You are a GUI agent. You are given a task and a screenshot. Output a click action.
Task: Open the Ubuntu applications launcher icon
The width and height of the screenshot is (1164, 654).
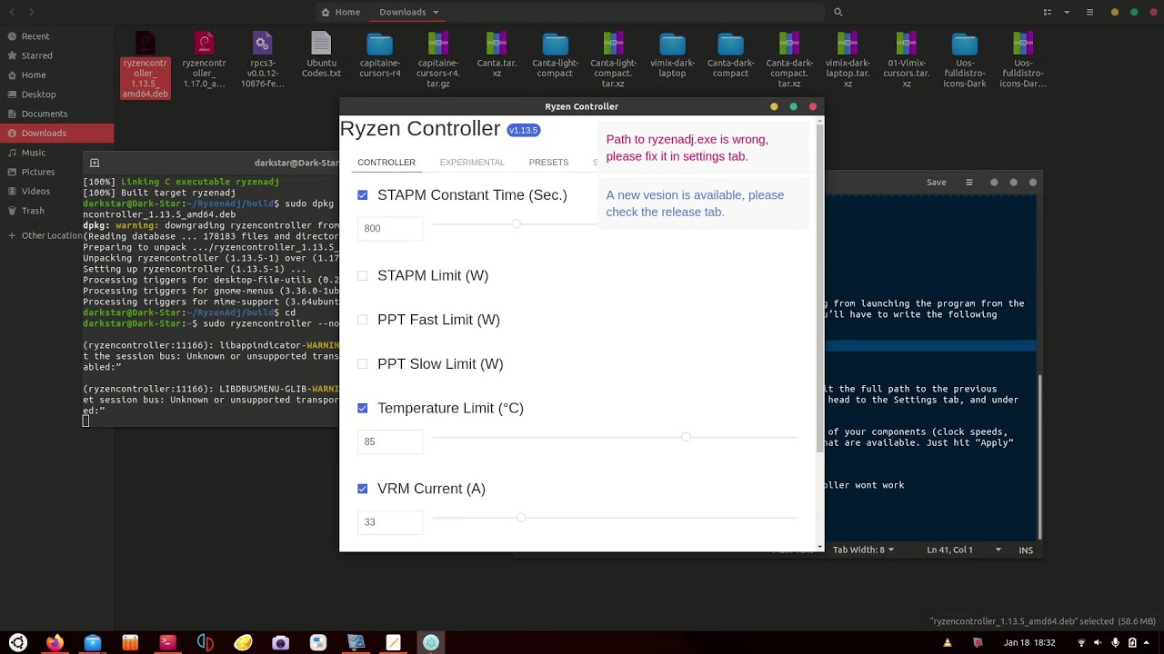point(18,643)
